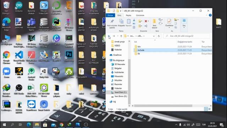The image size is (227, 128).
Task: Select the lib folder row
Action: point(173,54)
